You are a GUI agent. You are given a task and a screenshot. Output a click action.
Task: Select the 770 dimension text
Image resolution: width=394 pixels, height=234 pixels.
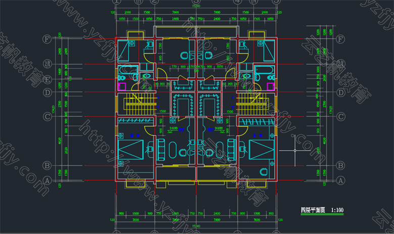coord(174,67)
